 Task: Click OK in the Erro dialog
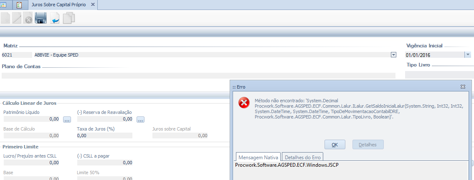pyautogui.click(x=335, y=145)
